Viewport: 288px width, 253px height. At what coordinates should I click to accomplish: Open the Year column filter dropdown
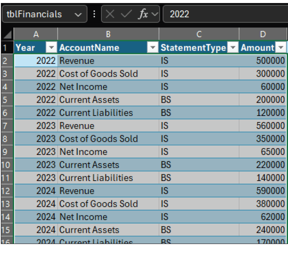point(51,48)
